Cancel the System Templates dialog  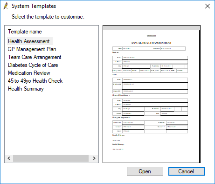click(187, 171)
